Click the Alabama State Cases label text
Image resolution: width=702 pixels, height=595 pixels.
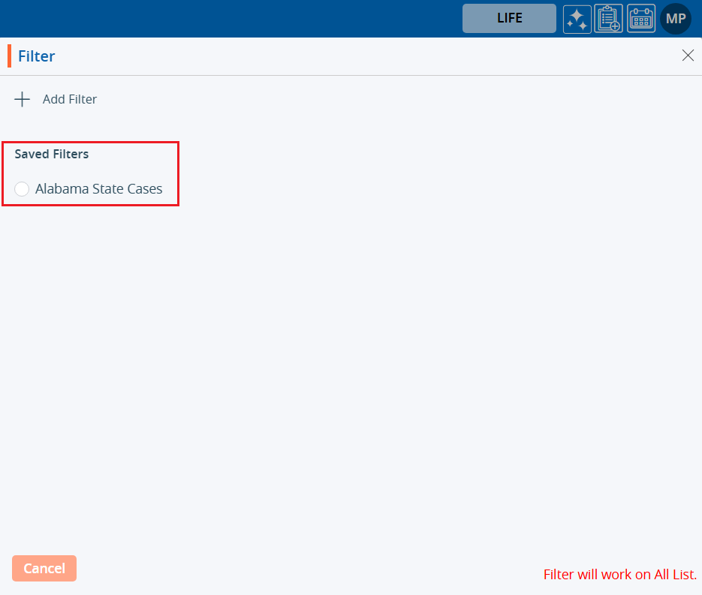(98, 189)
